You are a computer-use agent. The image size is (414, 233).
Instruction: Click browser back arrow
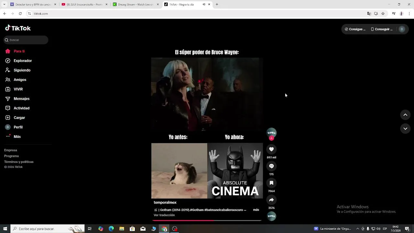pyautogui.click(x=5, y=14)
